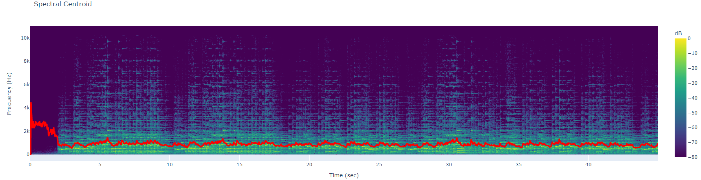Click the 2k tick on frequency axis
This screenshot has width=701, height=180.
26,131
